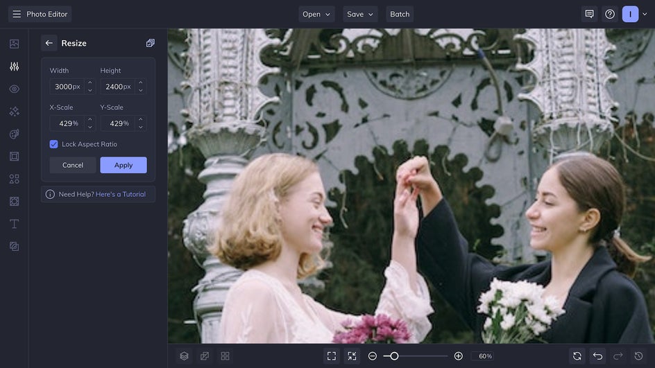655x368 pixels.
Task: Open the Layers panel icon at bottom
Action: coord(185,356)
